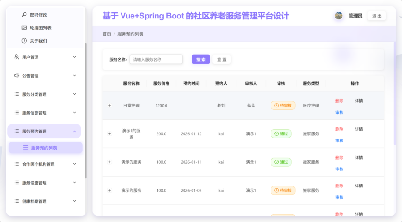
Task: Click the user icon beside 用户管理
Action: point(17,57)
